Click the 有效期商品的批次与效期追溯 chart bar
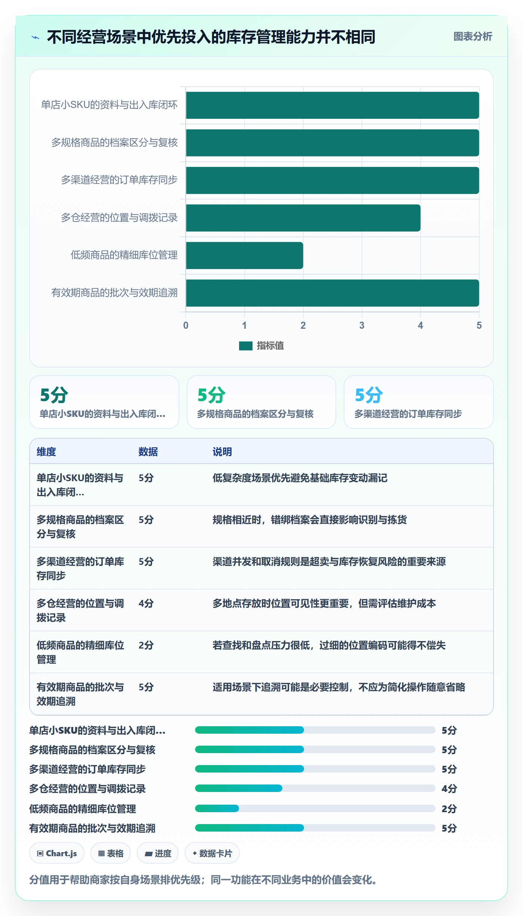The image size is (523, 916). pos(332,293)
